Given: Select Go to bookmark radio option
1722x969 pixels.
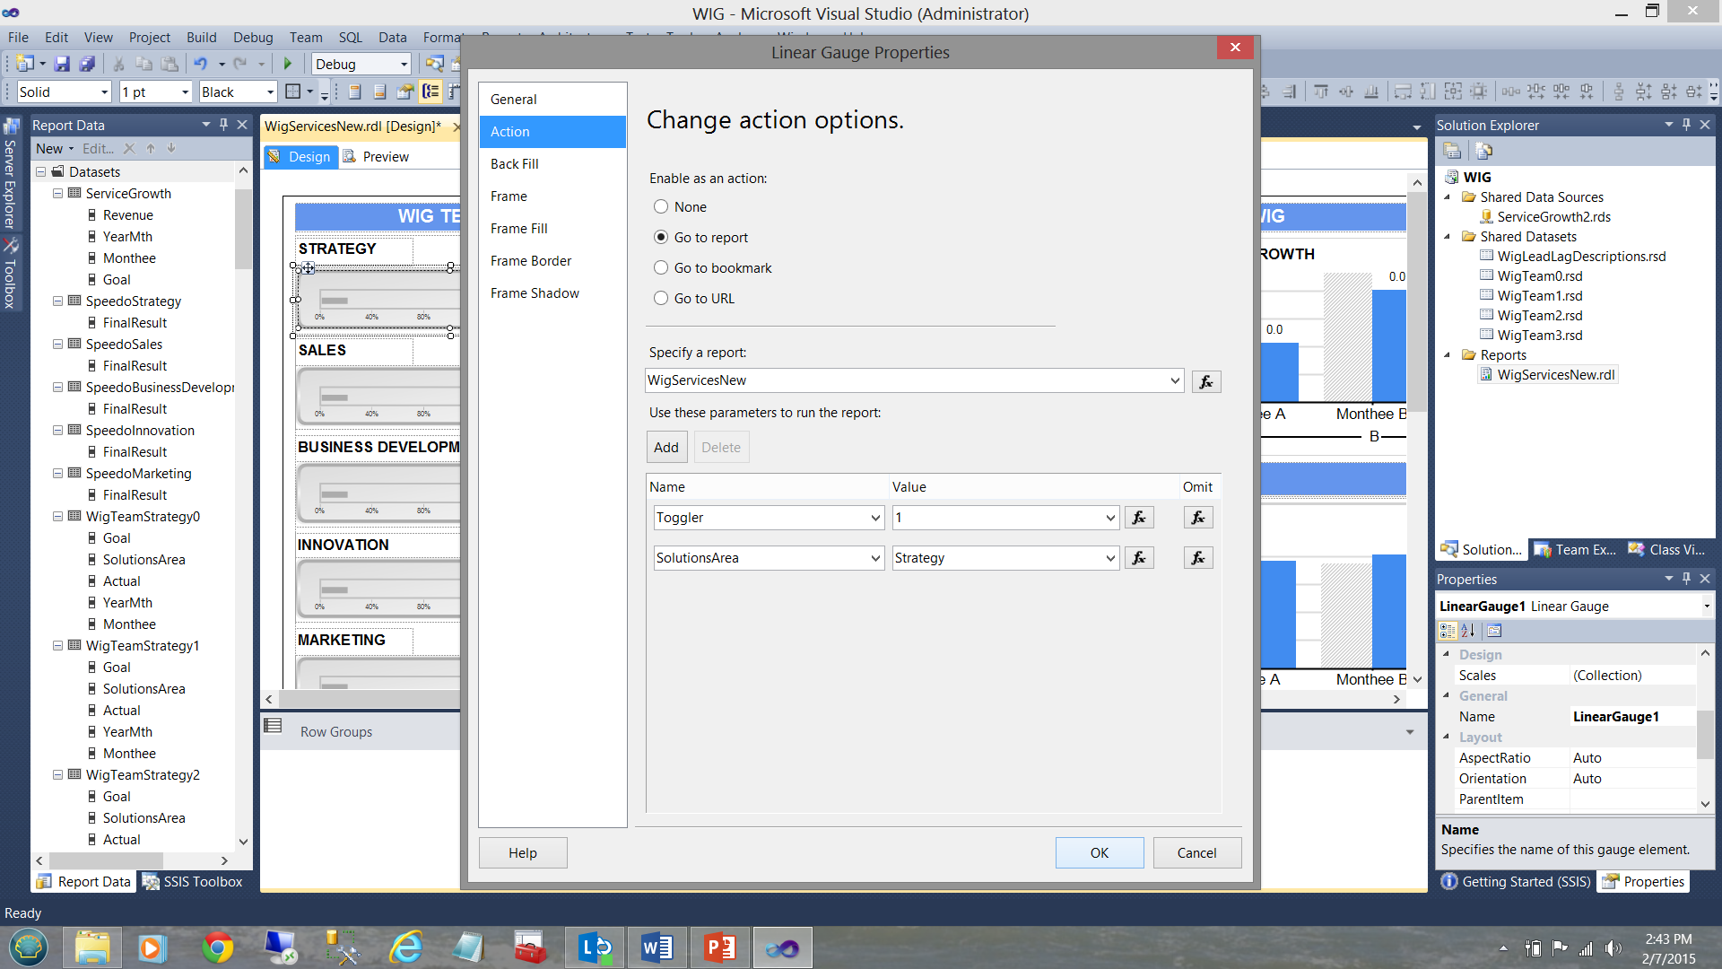Looking at the screenshot, I should click(661, 268).
